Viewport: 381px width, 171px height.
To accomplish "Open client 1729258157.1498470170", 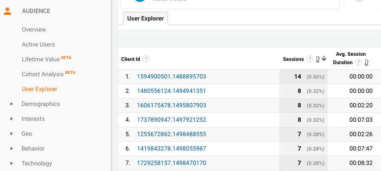I will click(x=171, y=163).
